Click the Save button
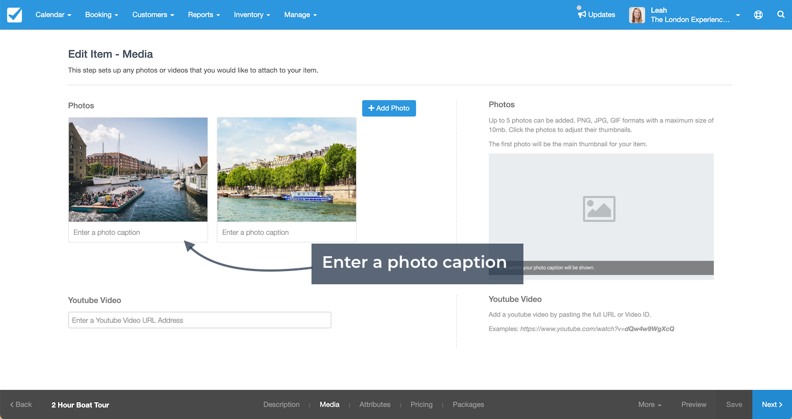This screenshot has height=419, width=792. [734, 405]
